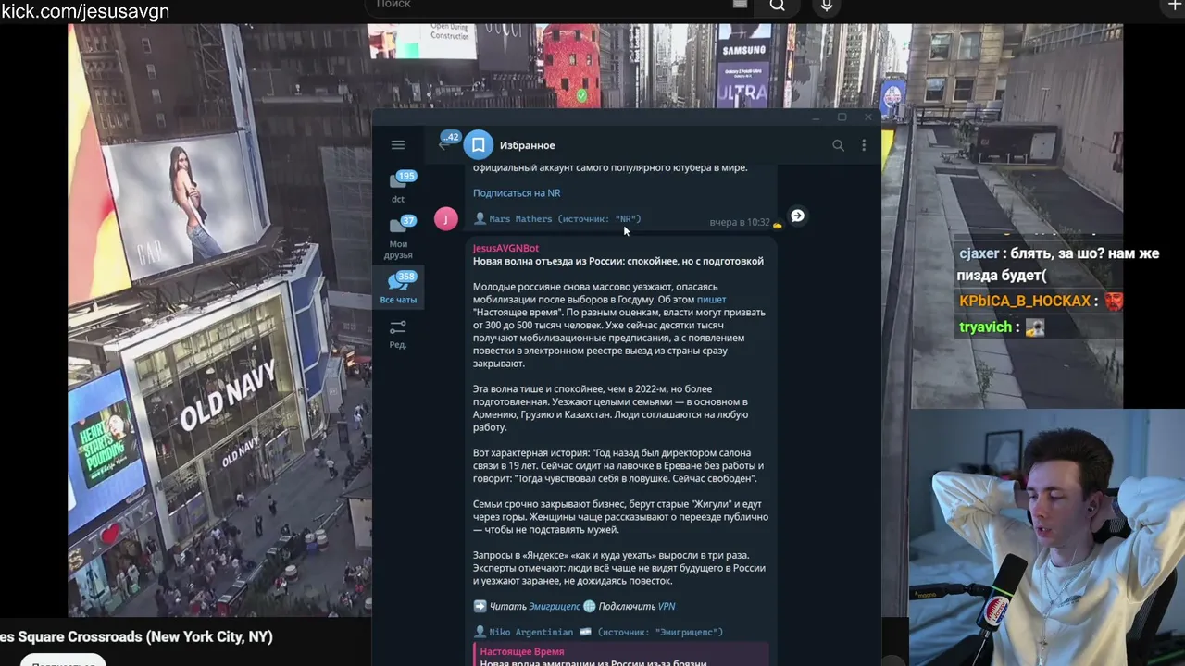
Task: Click the keyboard icon in the search bar
Action: 740,5
